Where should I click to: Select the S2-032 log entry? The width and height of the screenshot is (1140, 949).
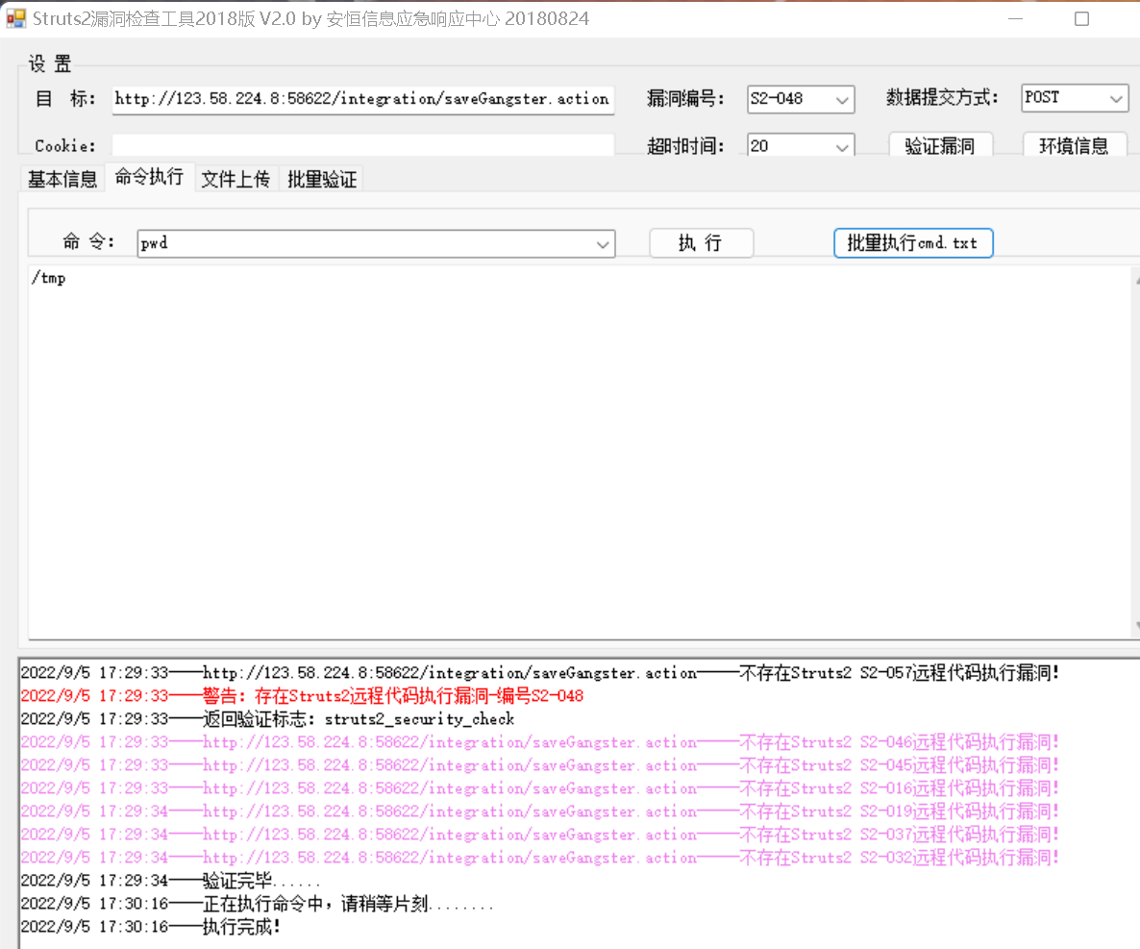pyautogui.click(x=539, y=858)
